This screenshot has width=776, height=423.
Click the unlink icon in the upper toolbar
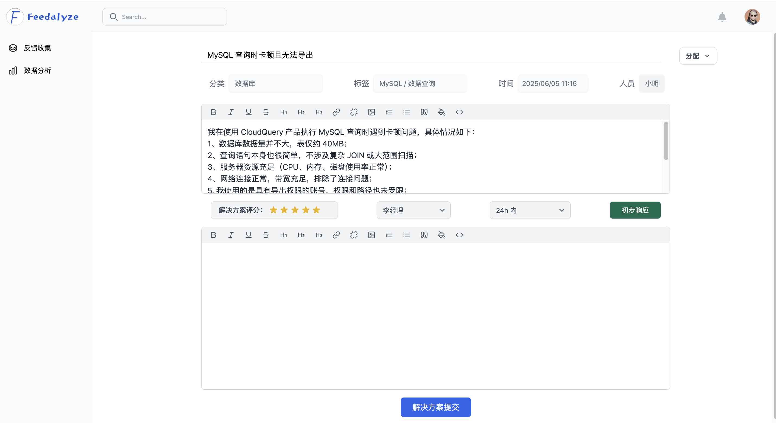354,112
